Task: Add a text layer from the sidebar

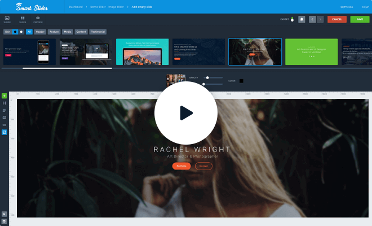Action: [5, 110]
